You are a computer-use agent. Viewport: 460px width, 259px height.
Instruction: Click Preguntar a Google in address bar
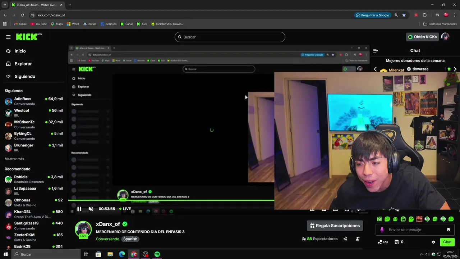point(372,15)
